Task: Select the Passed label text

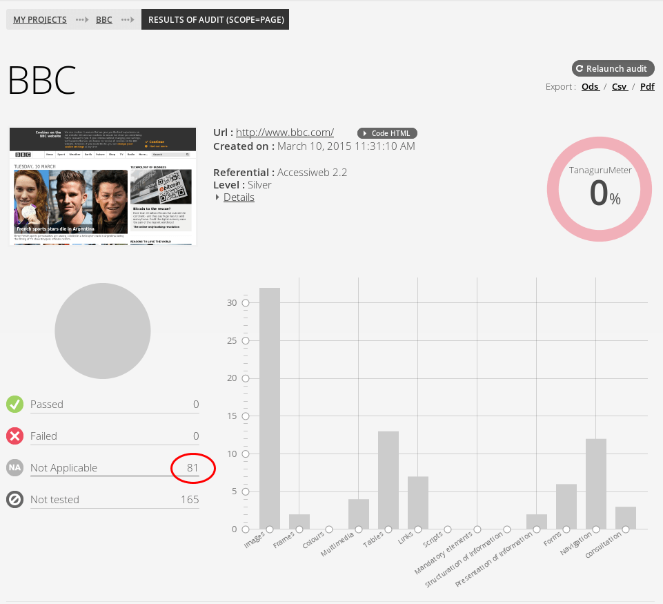Action: click(x=47, y=405)
